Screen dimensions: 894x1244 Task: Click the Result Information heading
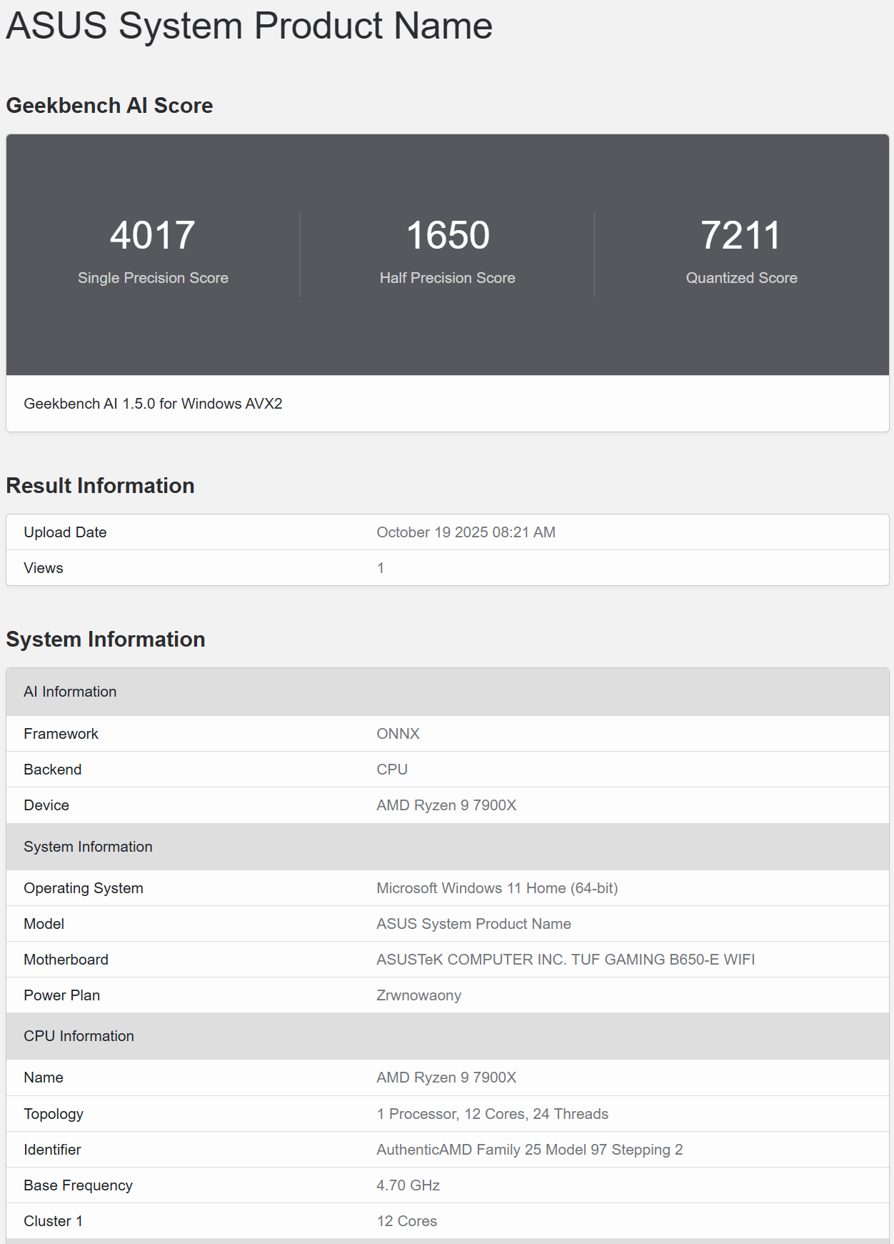click(x=100, y=486)
